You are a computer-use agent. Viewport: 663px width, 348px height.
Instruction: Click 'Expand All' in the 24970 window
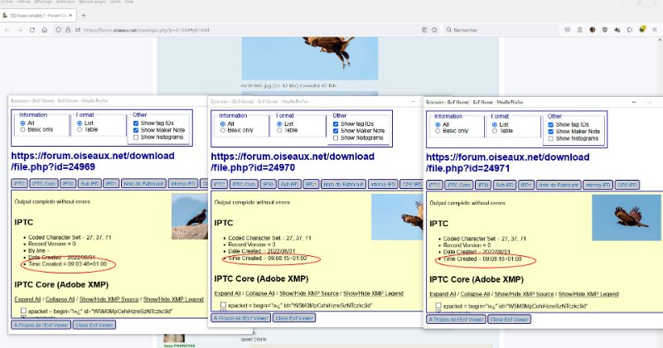227,293
